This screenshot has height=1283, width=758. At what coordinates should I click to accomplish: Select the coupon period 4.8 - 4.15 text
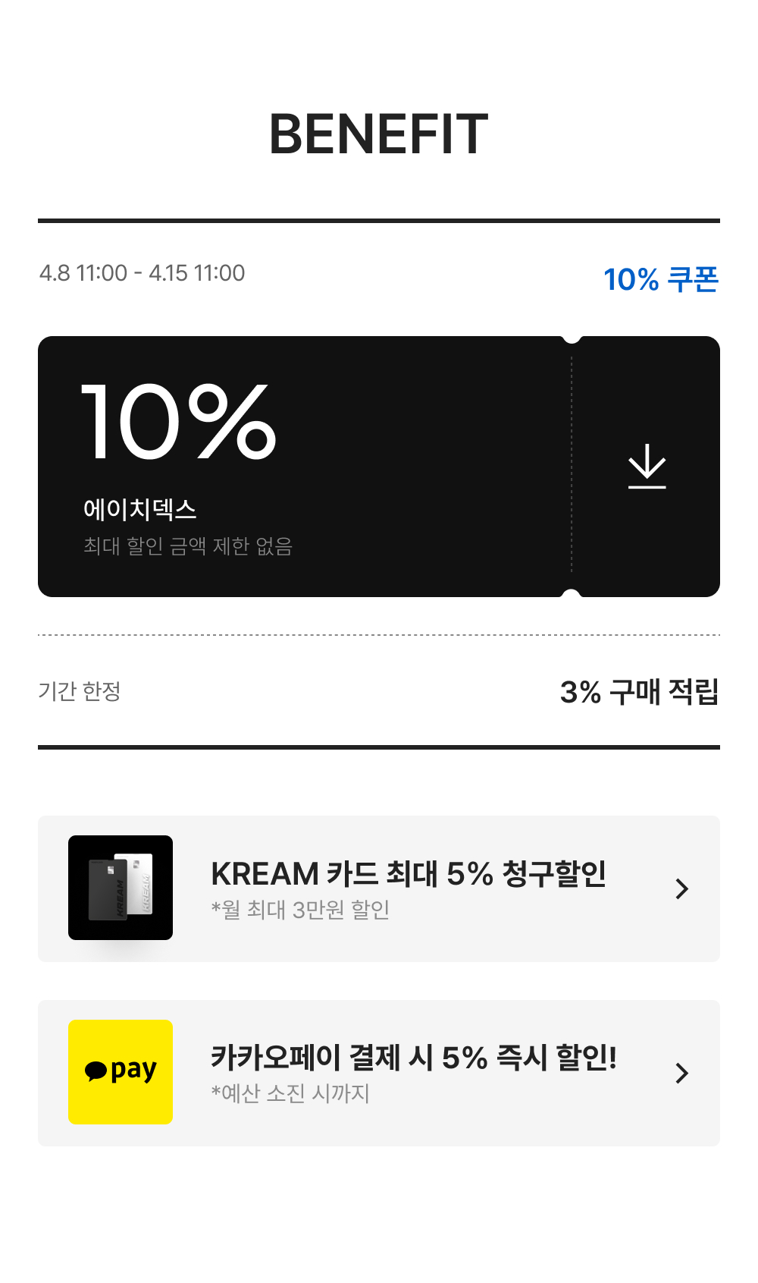(142, 273)
